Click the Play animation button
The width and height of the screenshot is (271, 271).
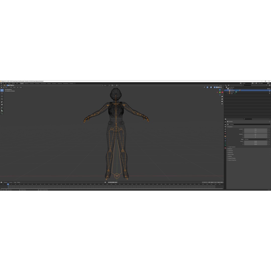point(113,182)
